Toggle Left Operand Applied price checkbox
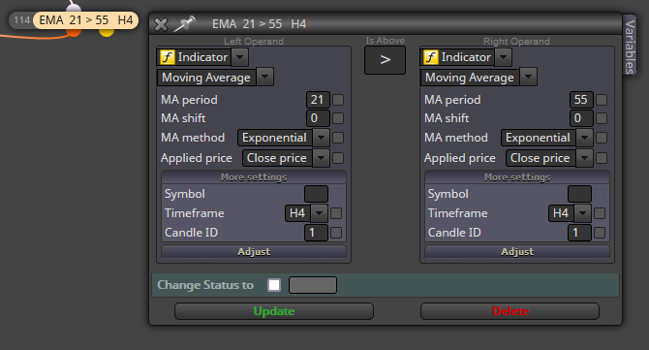Viewport: 649px width, 350px height. click(x=338, y=158)
